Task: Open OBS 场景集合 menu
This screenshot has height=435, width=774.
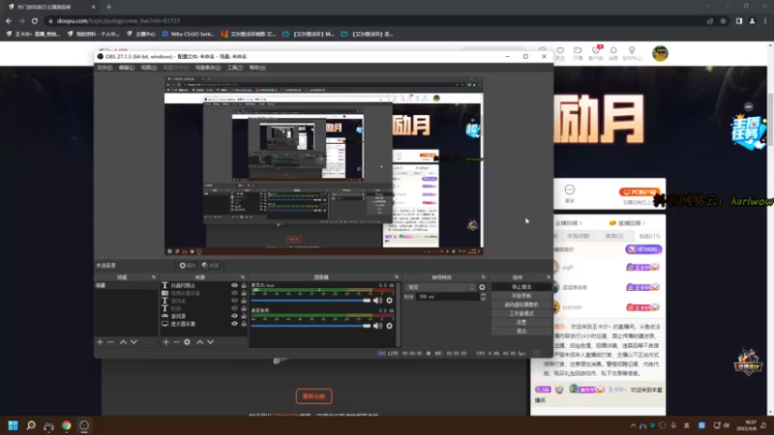Action: click(x=208, y=68)
